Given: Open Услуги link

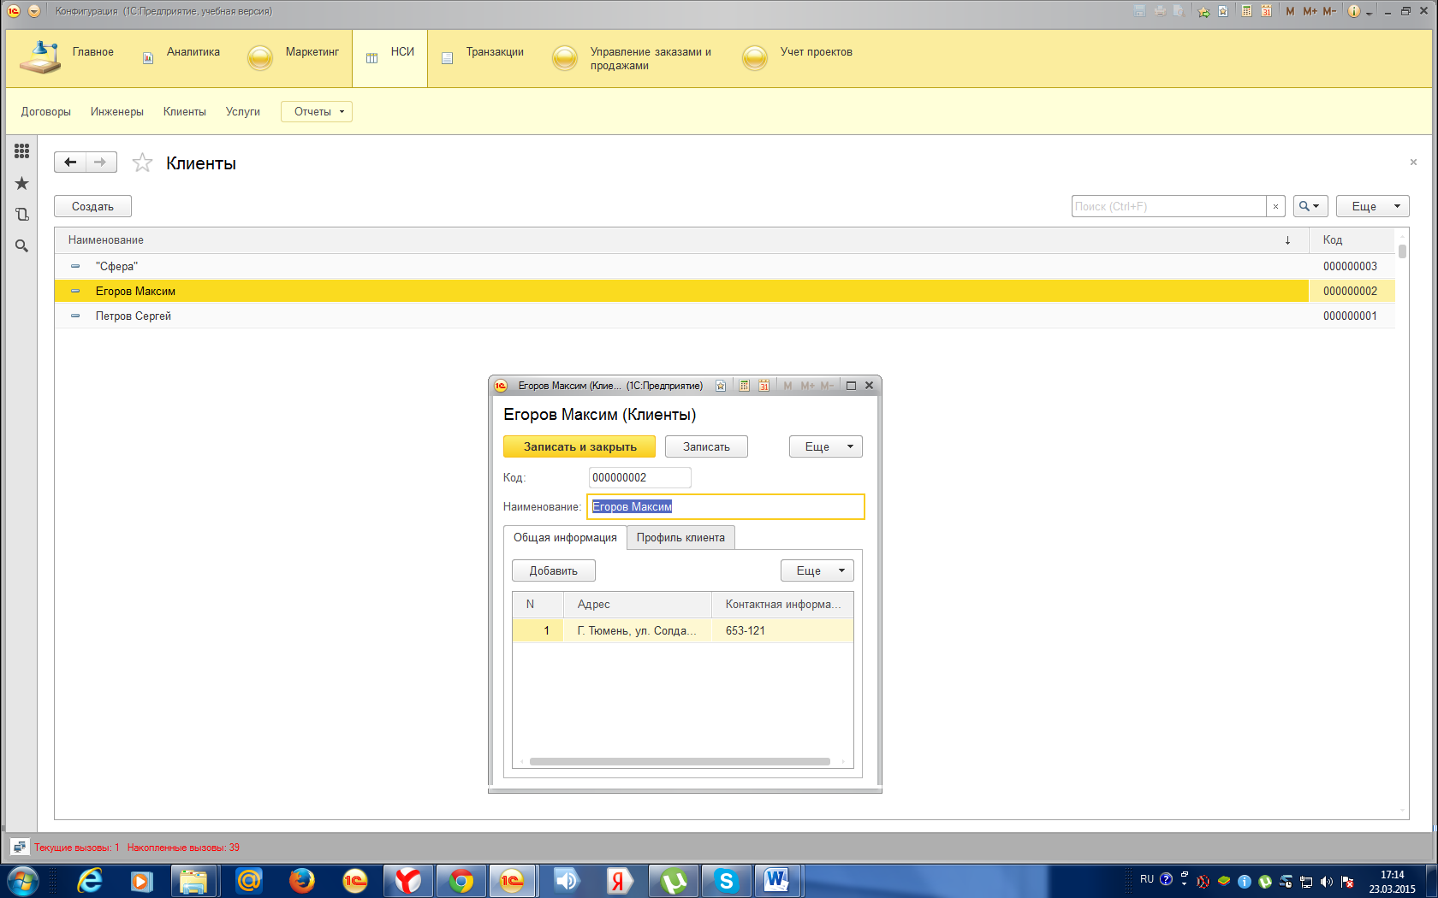Looking at the screenshot, I should pos(243,111).
